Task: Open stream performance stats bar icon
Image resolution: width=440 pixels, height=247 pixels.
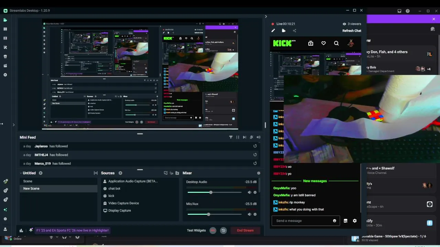Action: 21,231
